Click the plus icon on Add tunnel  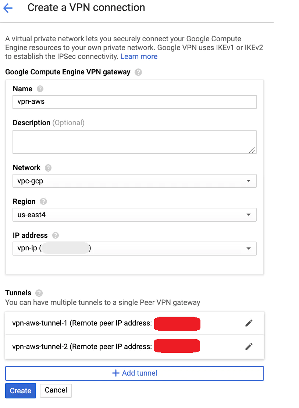115,373
